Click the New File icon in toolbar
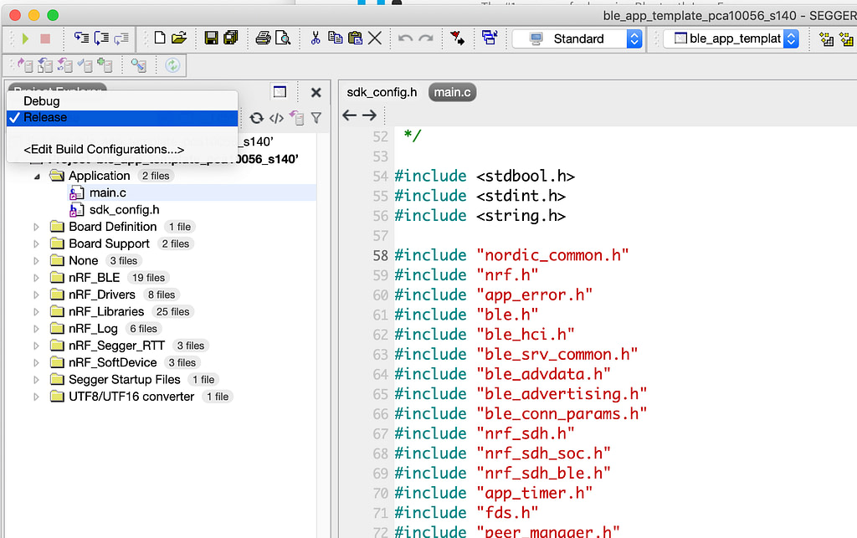The height and width of the screenshot is (538, 857). click(160, 38)
